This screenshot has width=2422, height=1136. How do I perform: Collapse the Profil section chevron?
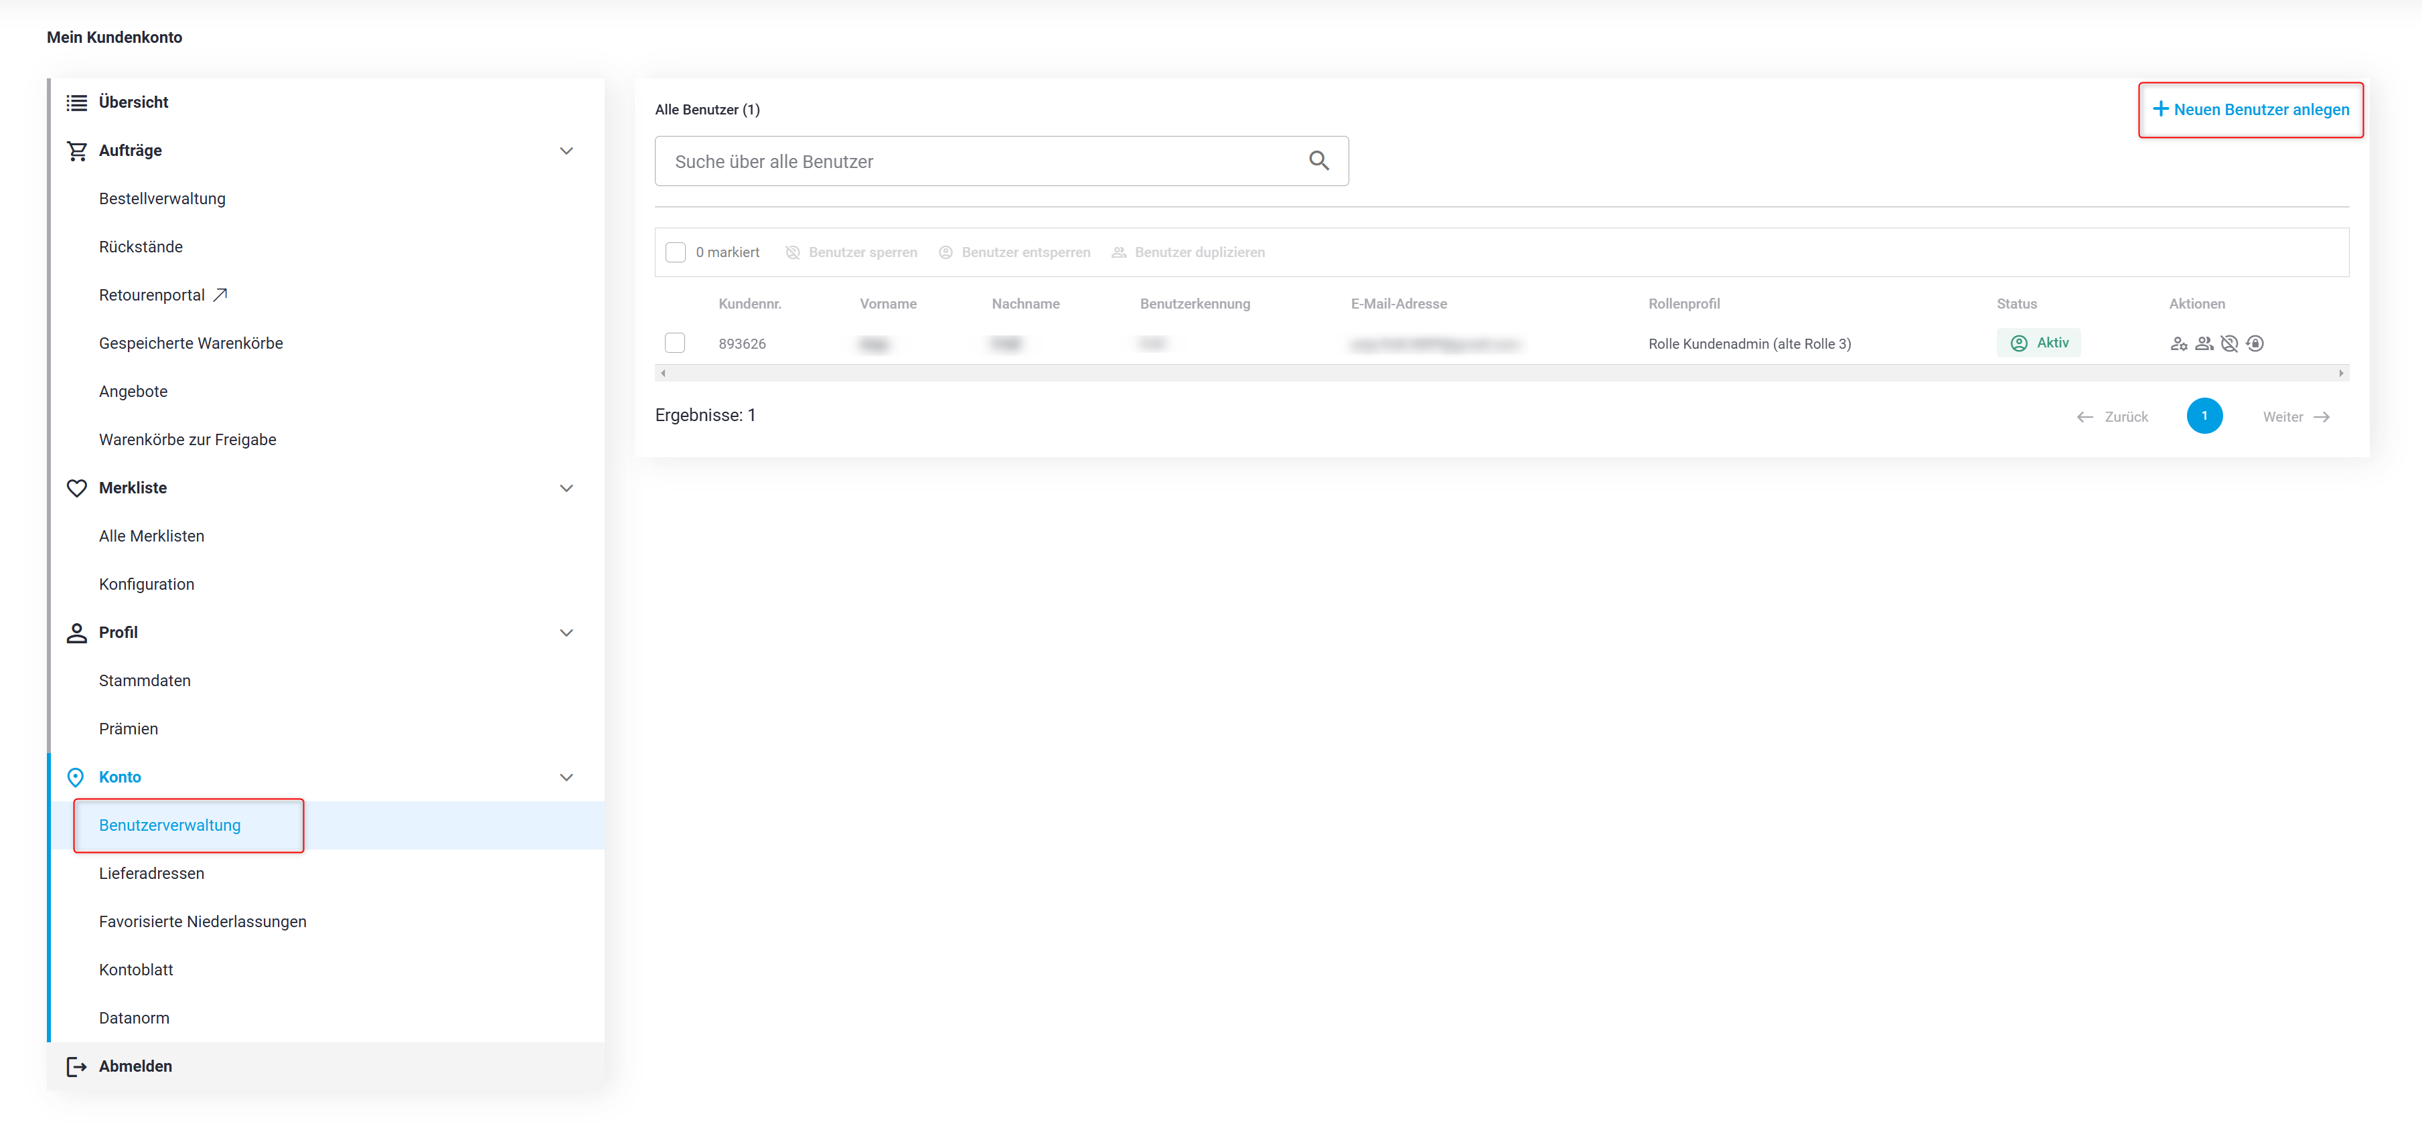566,633
